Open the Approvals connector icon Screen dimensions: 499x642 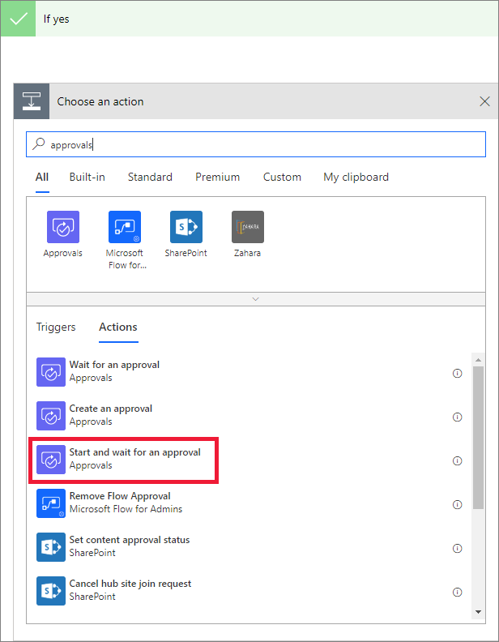[63, 227]
